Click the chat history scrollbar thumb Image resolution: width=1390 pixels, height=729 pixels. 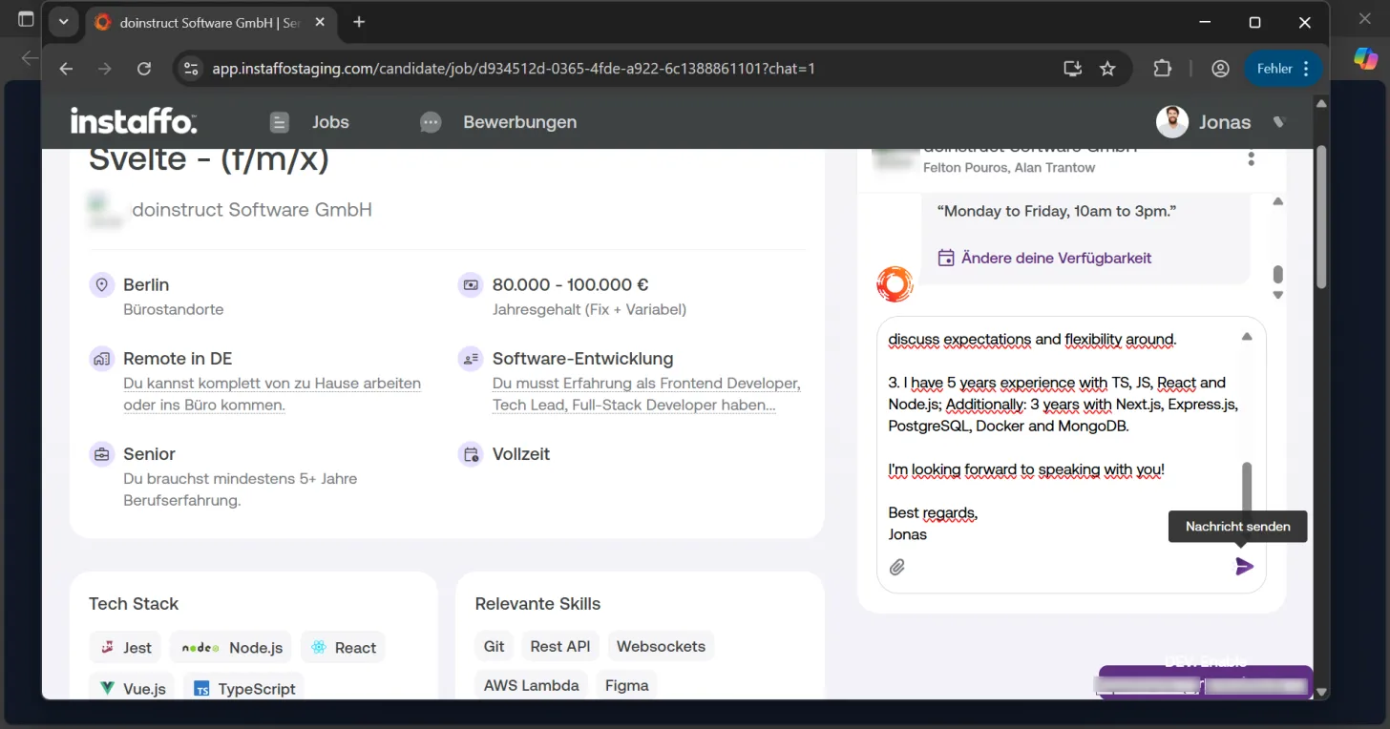coord(1278,275)
